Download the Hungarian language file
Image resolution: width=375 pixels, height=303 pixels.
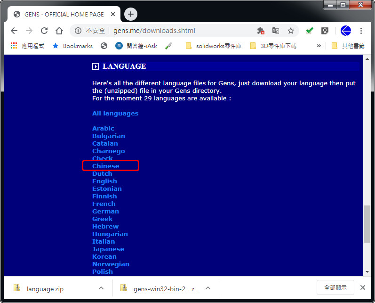pyautogui.click(x=110, y=234)
